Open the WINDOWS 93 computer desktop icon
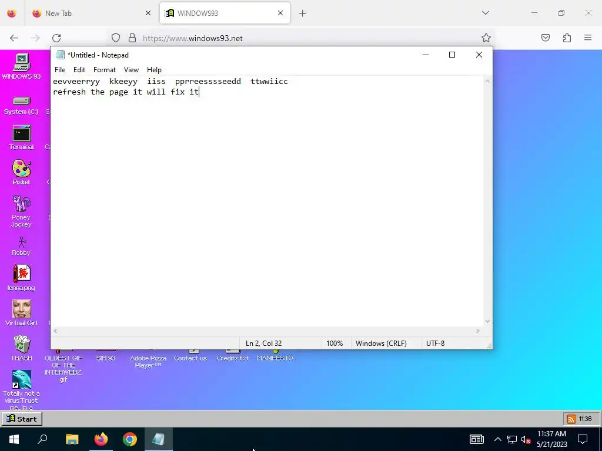Viewport: 602px width, 451px height. pyautogui.click(x=22, y=66)
